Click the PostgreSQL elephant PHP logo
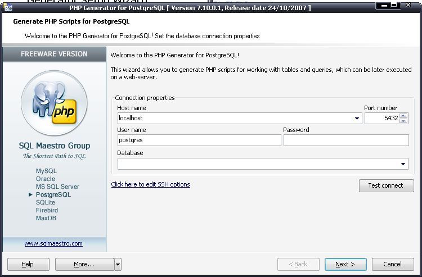This screenshot has width=422, height=277. (x=54, y=103)
